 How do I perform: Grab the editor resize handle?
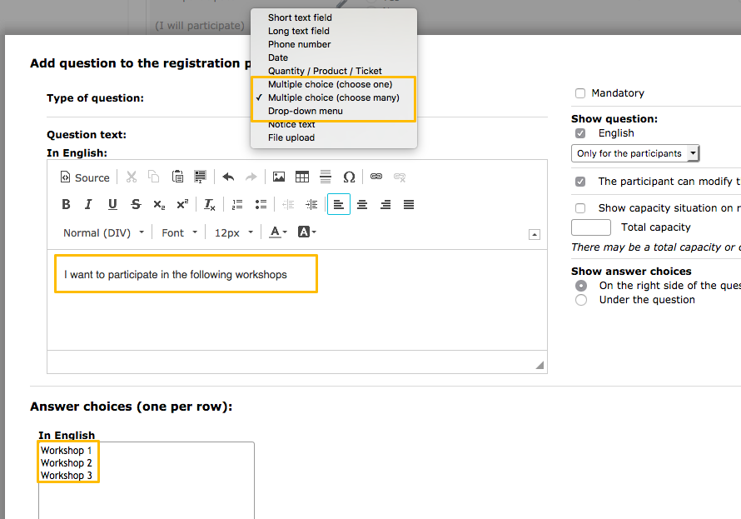(x=540, y=365)
